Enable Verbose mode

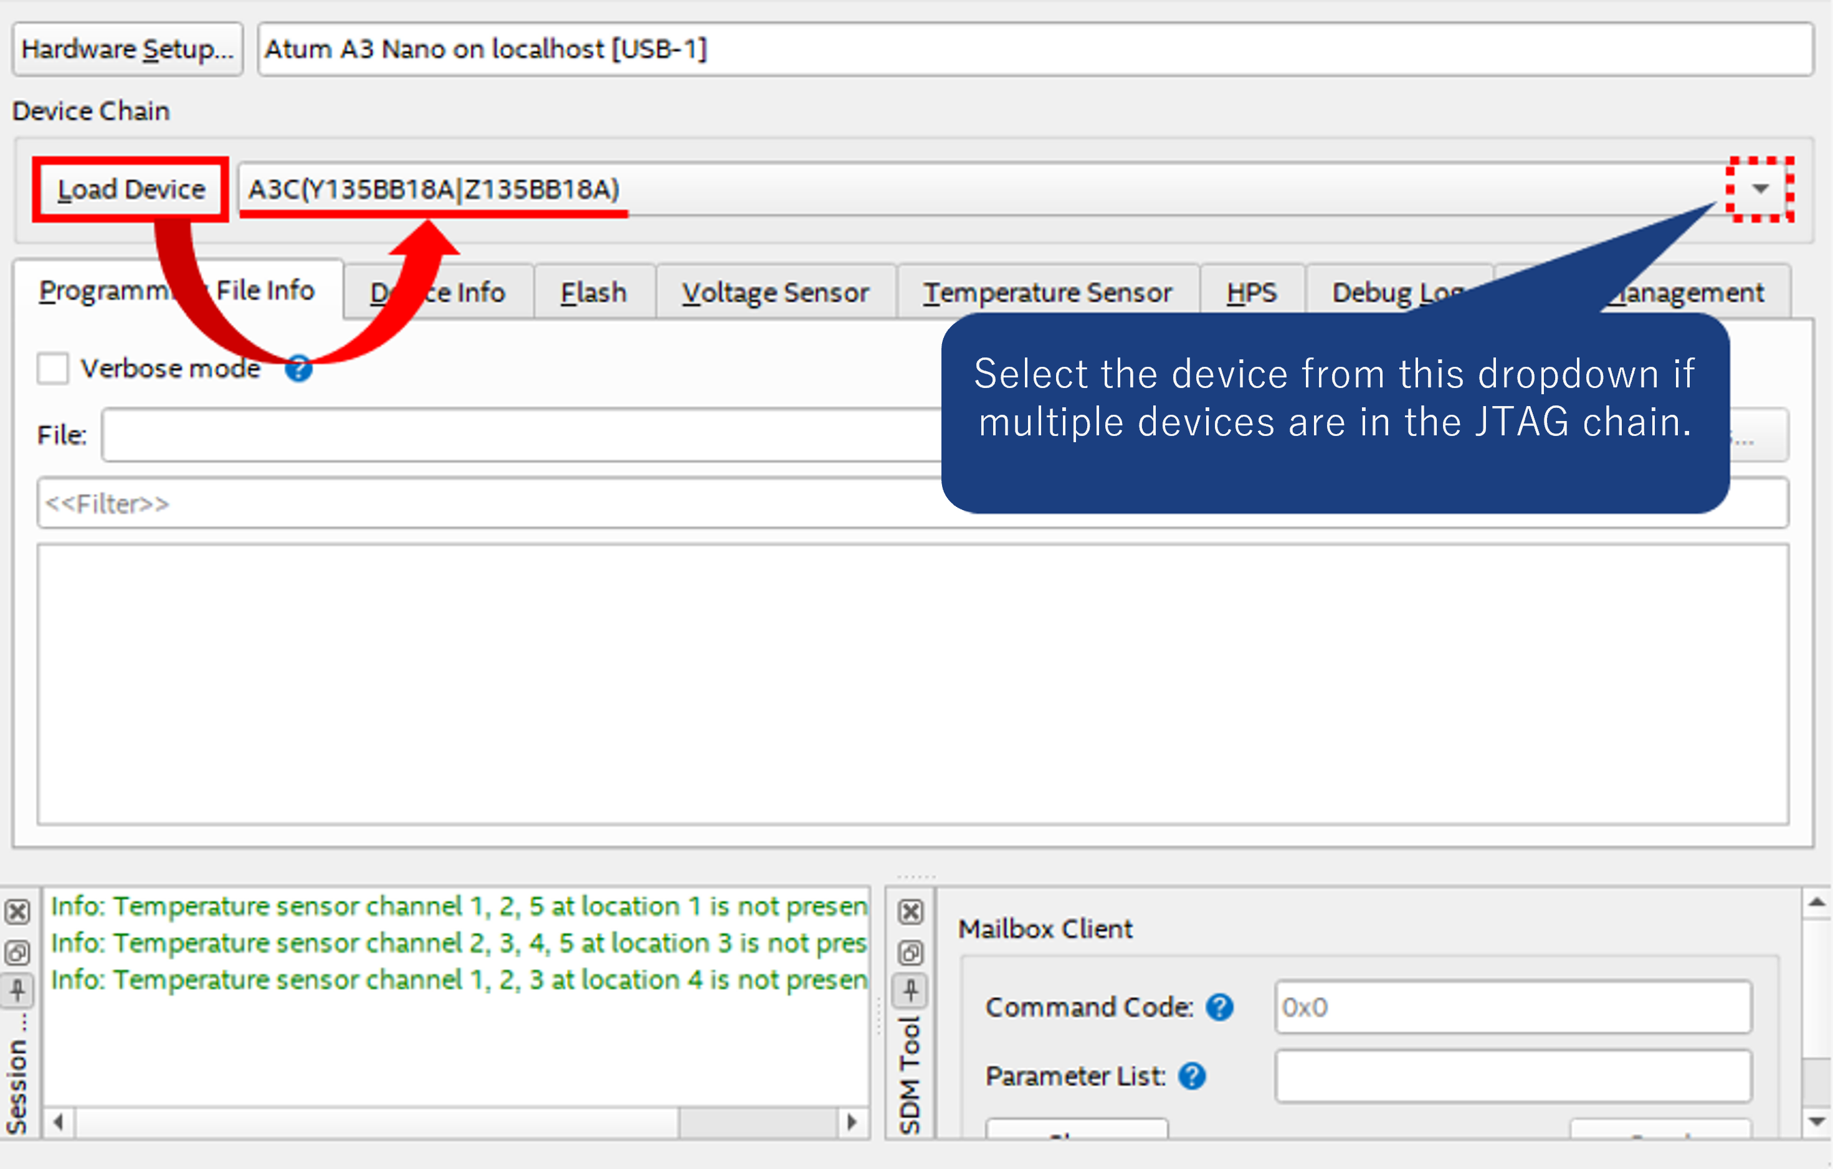click(52, 368)
